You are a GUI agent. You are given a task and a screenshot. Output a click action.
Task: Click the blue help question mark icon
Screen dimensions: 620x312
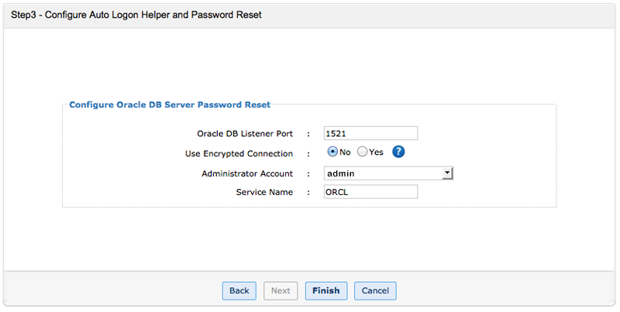(x=398, y=152)
